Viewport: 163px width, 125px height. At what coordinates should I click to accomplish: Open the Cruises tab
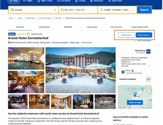click(x=80, y=1)
